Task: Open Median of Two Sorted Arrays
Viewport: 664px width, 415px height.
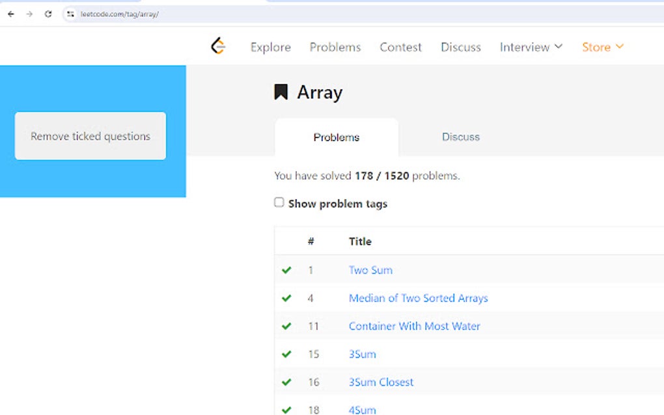Action: 418,298
